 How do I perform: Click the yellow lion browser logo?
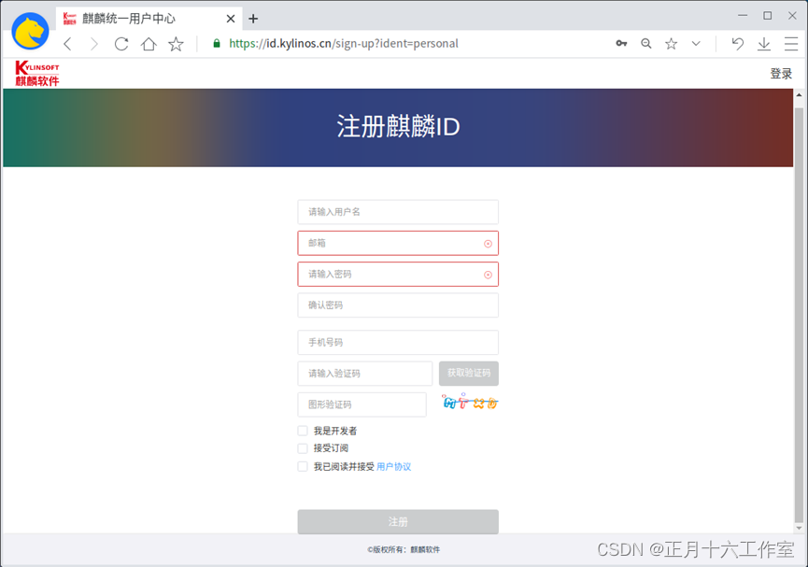click(31, 31)
